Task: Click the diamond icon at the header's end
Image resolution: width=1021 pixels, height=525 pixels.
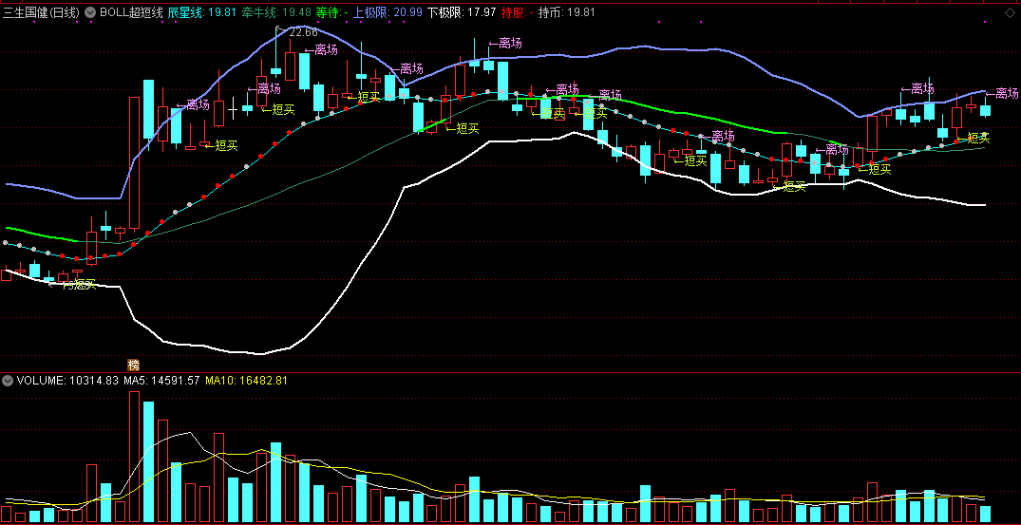Action: point(1010,12)
